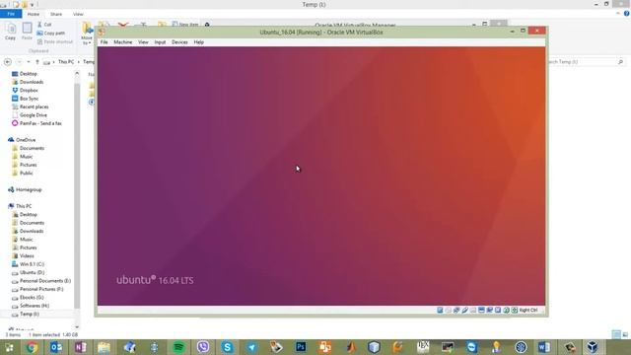The width and height of the screenshot is (631, 355).
Task: Open the View menu in the VM window
Action: pyautogui.click(x=143, y=41)
